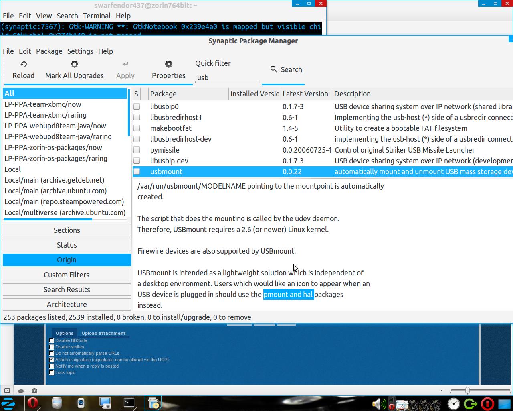This screenshot has height=411, width=513.
Task: Open the Synaptic Settings menu
Action: [80, 51]
